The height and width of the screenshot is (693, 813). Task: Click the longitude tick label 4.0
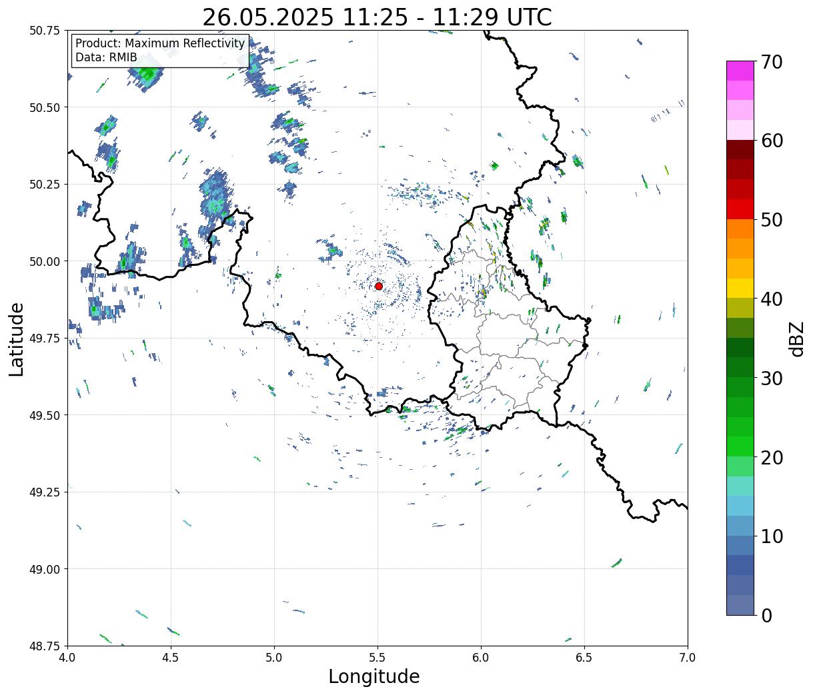tap(67, 658)
